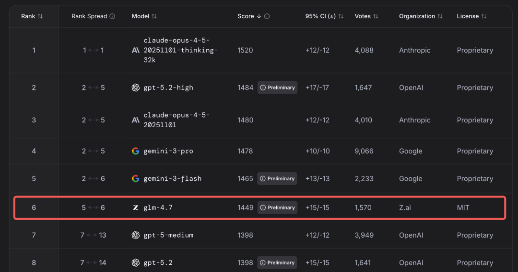The width and height of the screenshot is (518, 272).
Task: Toggle sort on the Votes column
Action: coord(376,16)
